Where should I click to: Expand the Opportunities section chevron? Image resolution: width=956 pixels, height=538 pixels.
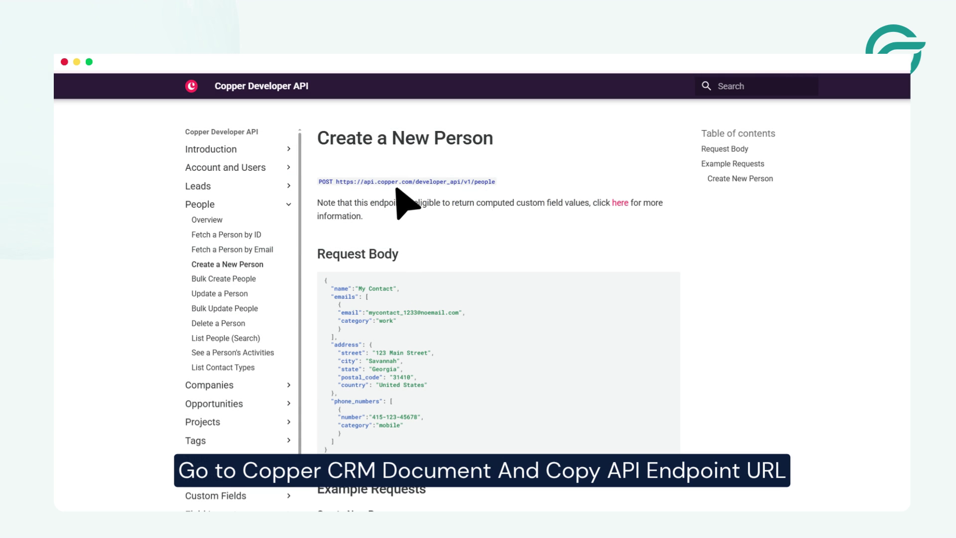289,403
